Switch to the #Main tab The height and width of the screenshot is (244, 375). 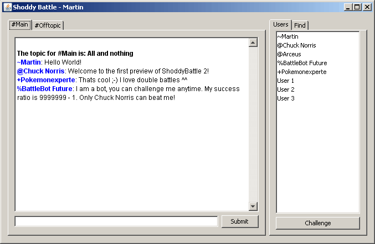pos(20,24)
